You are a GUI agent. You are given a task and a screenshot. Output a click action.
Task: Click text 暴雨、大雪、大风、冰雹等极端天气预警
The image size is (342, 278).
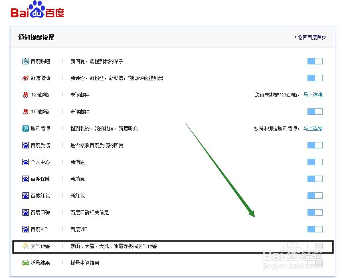113,246
